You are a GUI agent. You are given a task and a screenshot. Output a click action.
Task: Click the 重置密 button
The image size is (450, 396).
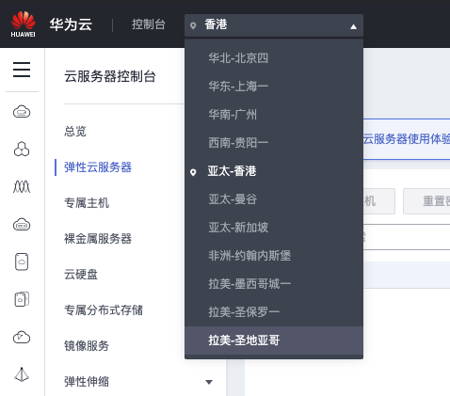point(426,201)
